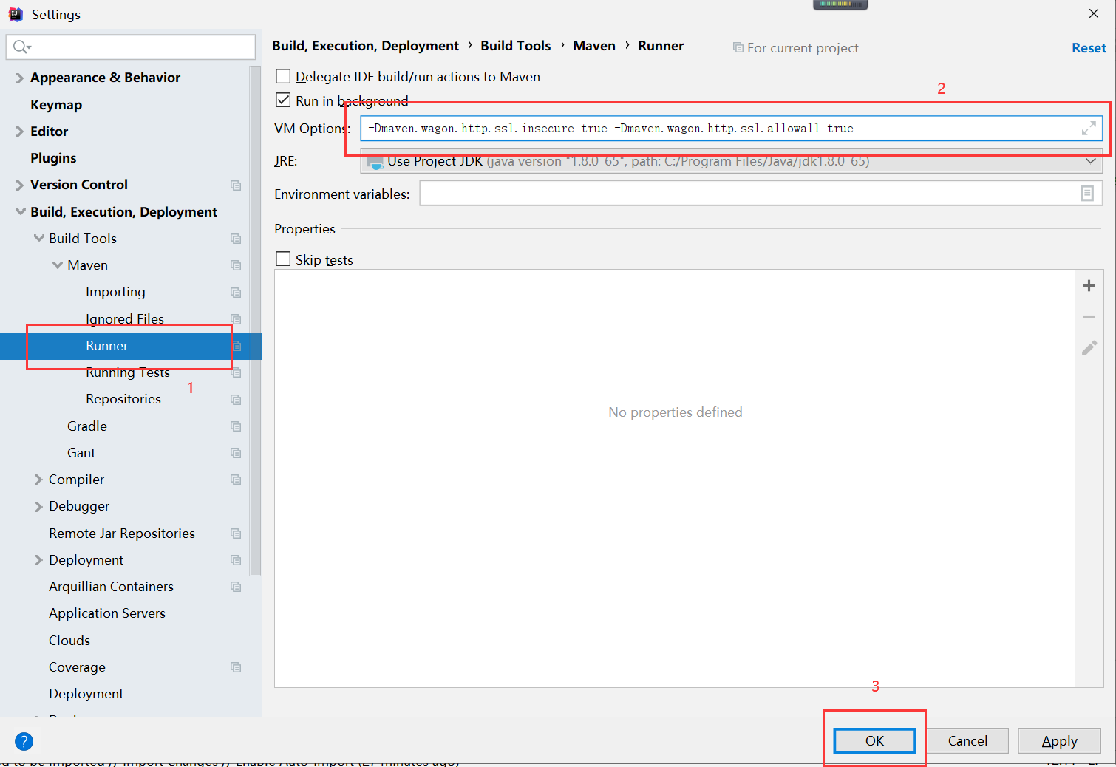Collapse the Maven tree node
The image size is (1116, 767).
58,265
